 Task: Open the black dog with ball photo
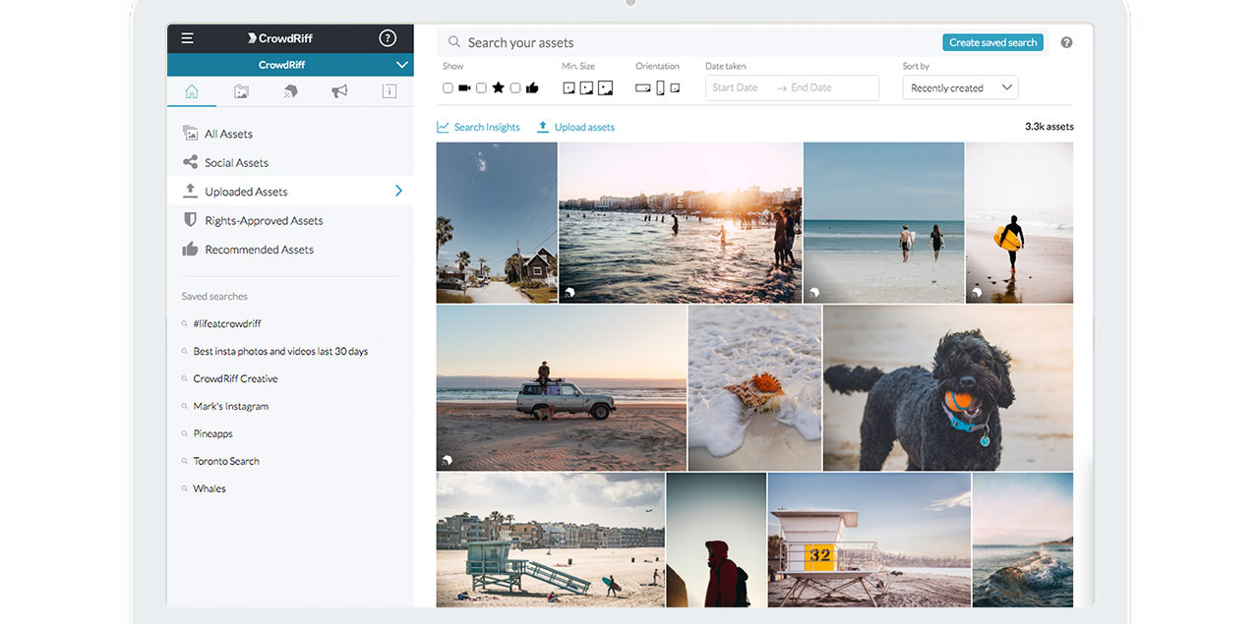coord(948,388)
